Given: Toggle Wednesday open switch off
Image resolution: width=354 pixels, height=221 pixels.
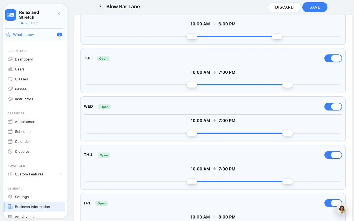Looking at the screenshot, I should [333, 107].
